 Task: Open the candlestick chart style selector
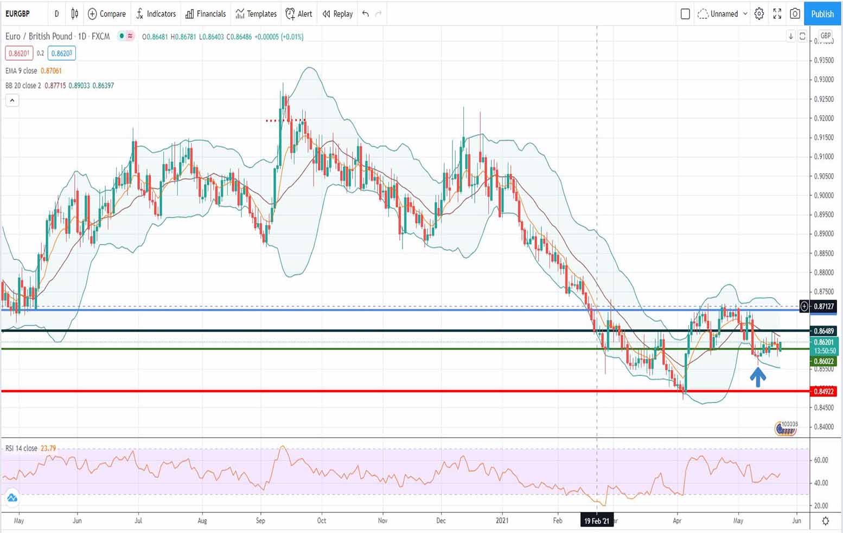pos(75,14)
